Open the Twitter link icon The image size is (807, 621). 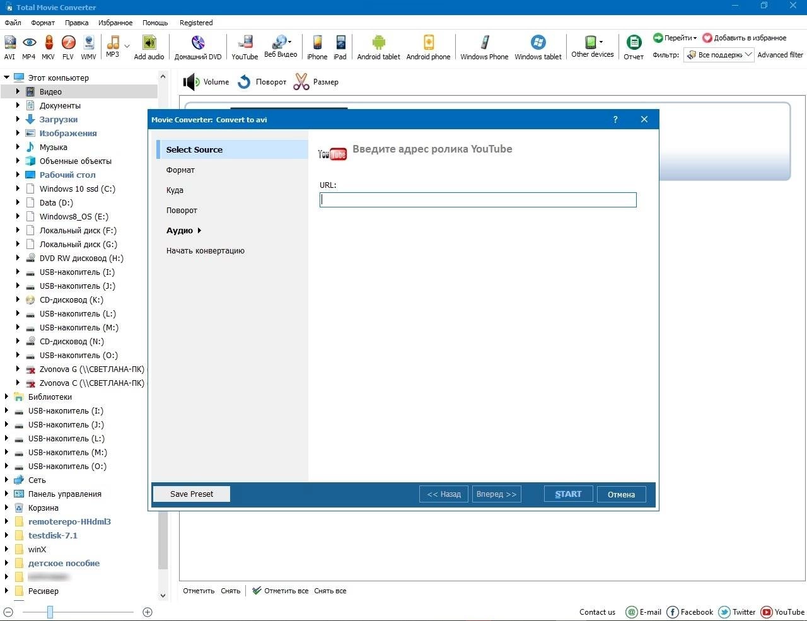pyautogui.click(x=724, y=612)
